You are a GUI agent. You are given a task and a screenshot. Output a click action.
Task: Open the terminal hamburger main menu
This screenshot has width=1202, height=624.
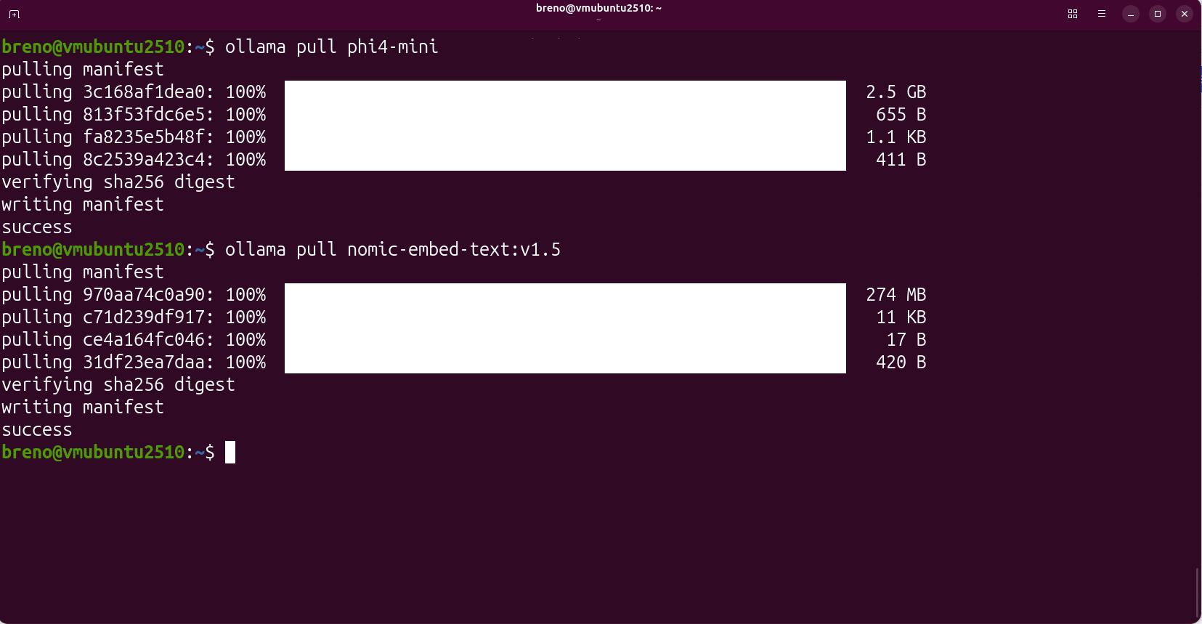tap(1102, 14)
